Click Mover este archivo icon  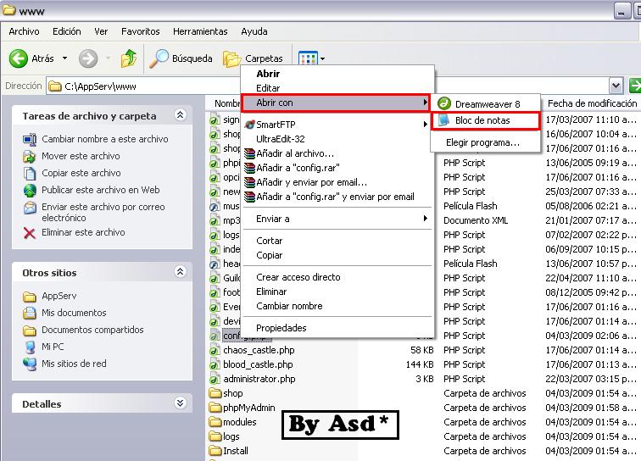(30, 157)
